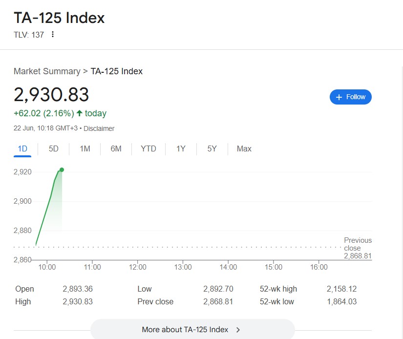403x339 pixels.
Task: Select the 6M chart range
Action: point(116,149)
